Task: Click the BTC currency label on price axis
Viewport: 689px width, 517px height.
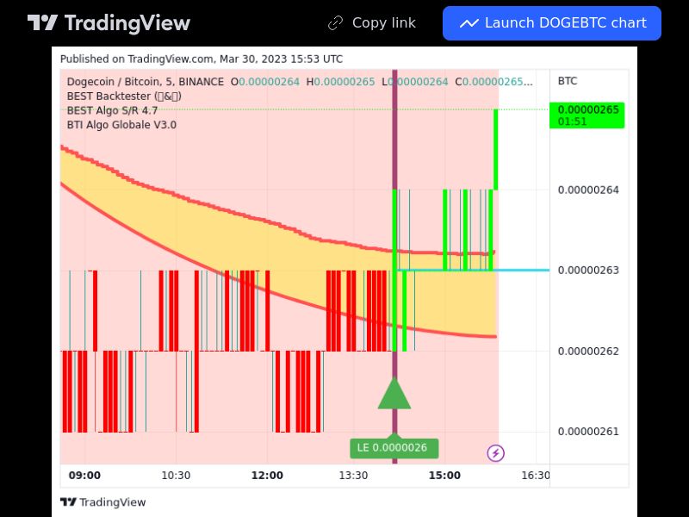Action: click(568, 81)
